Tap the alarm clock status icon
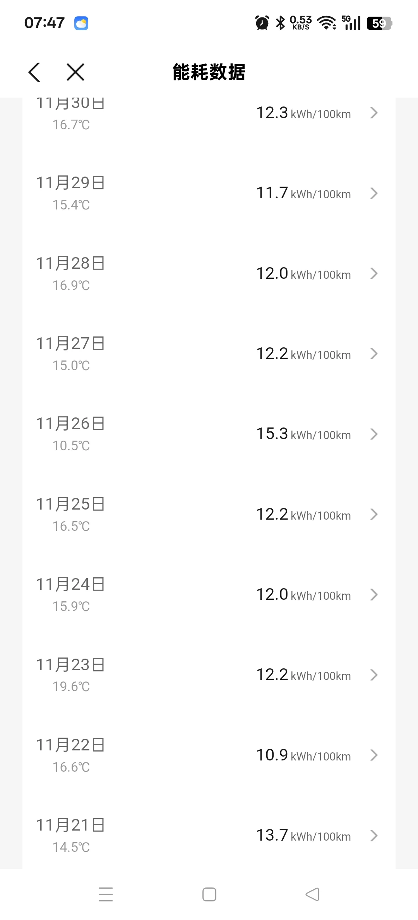418x920 pixels. point(262,23)
